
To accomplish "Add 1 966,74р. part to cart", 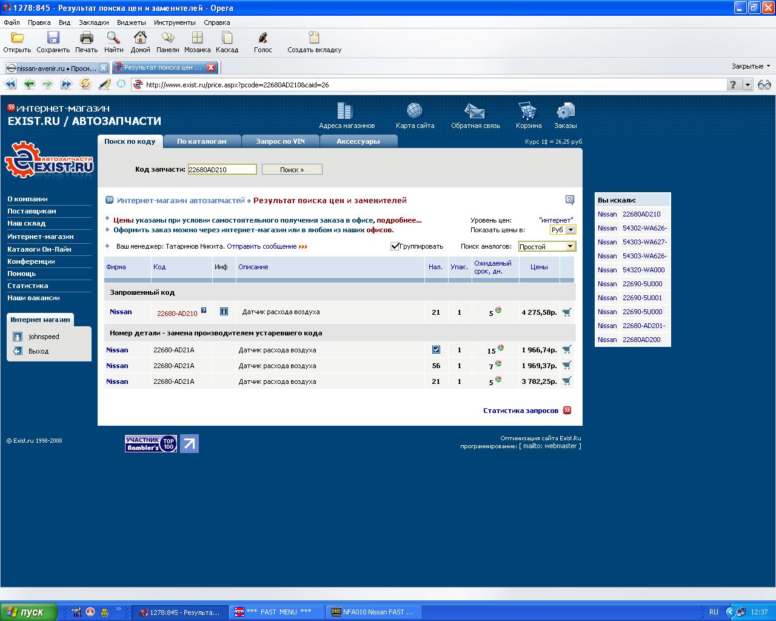I will (x=567, y=350).
